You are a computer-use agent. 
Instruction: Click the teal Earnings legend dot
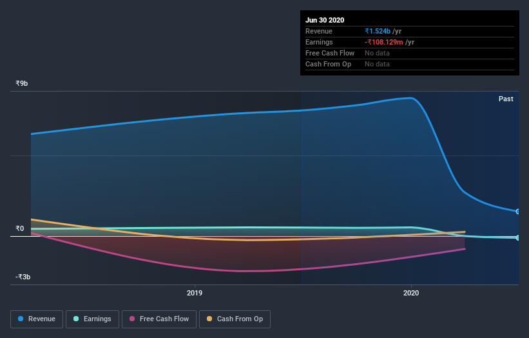click(x=76, y=319)
